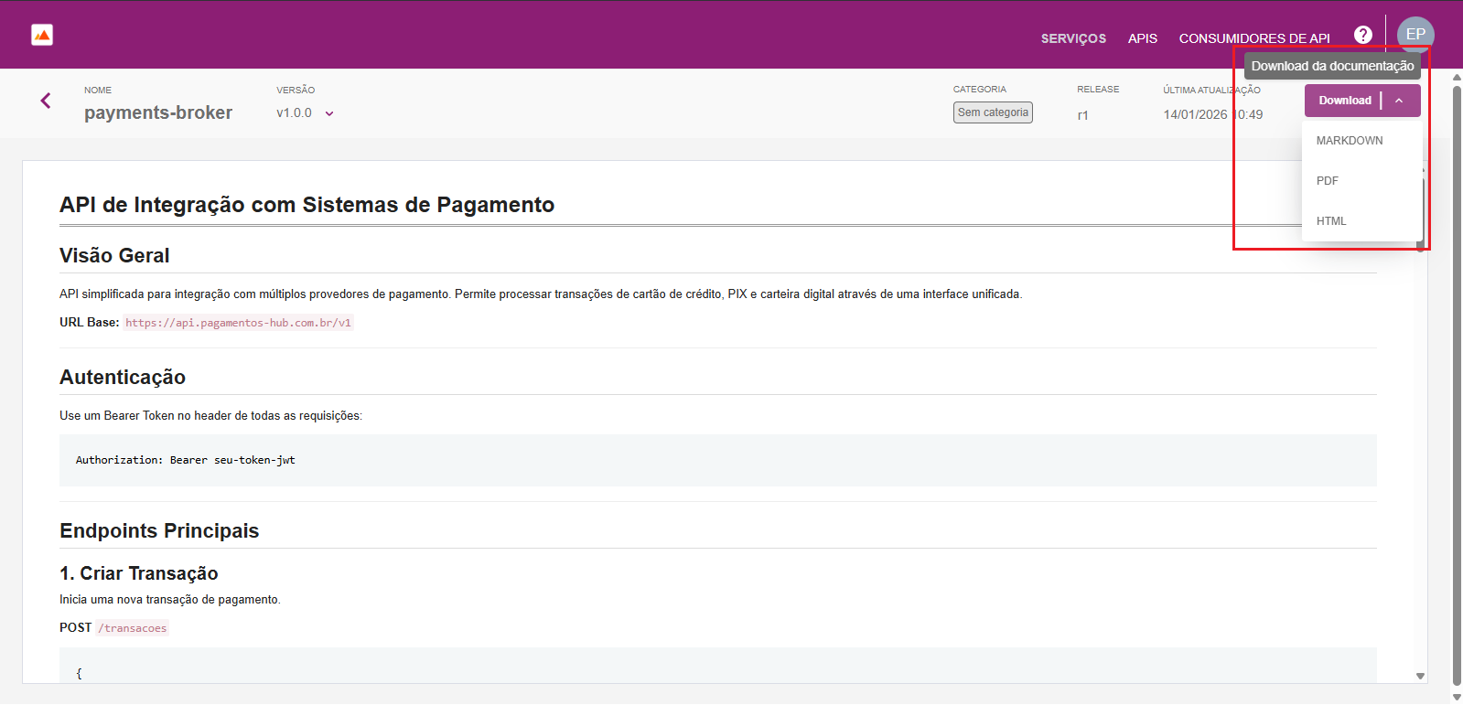The image size is (1463, 705).
Task: Click the vertical page scrollbar thumb
Action: pyautogui.click(x=1457, y=366)
